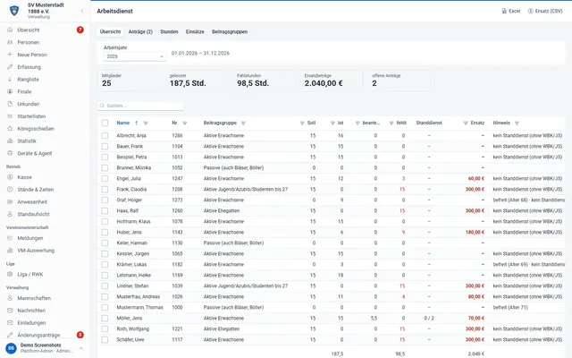Viewport: 572px width, 358px height.
Task: Open Standaufsicht person icon
Action: click(x=10, y=214)
